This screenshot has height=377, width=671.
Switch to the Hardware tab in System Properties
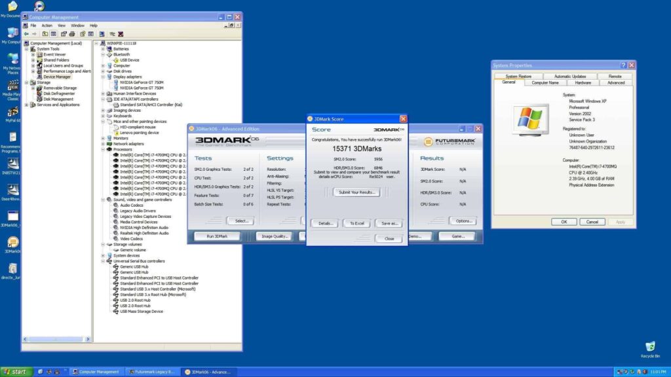pyautogui.click(x=583, y=82)
